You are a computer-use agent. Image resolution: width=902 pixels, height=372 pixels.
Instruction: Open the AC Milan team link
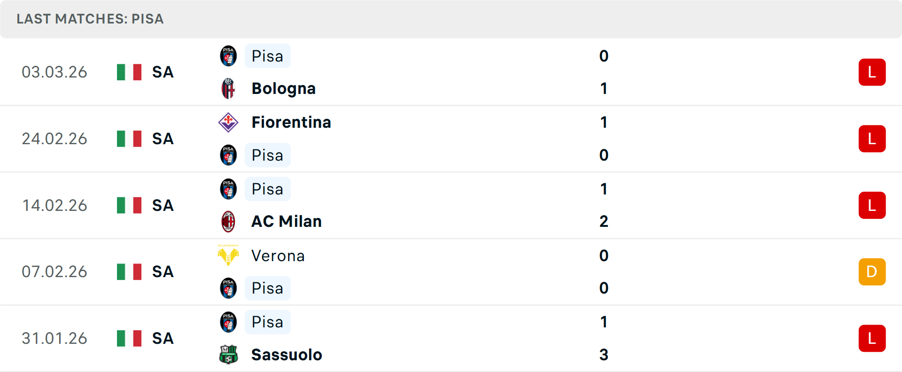pyautogui.click(x=287, y=222)
